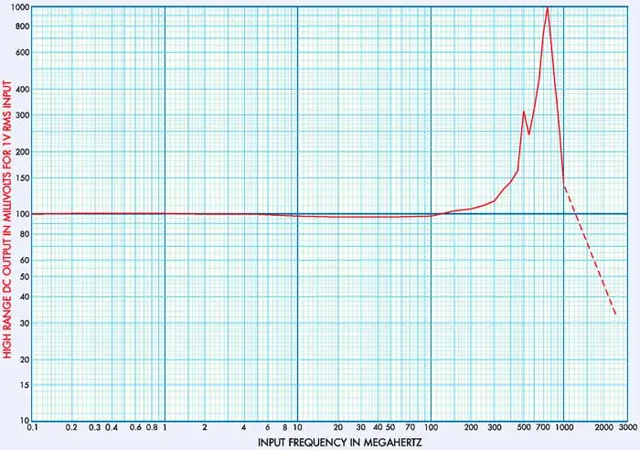Select the "300" label on the millivolts axis
640x450 pixels.
coord(23,115)
